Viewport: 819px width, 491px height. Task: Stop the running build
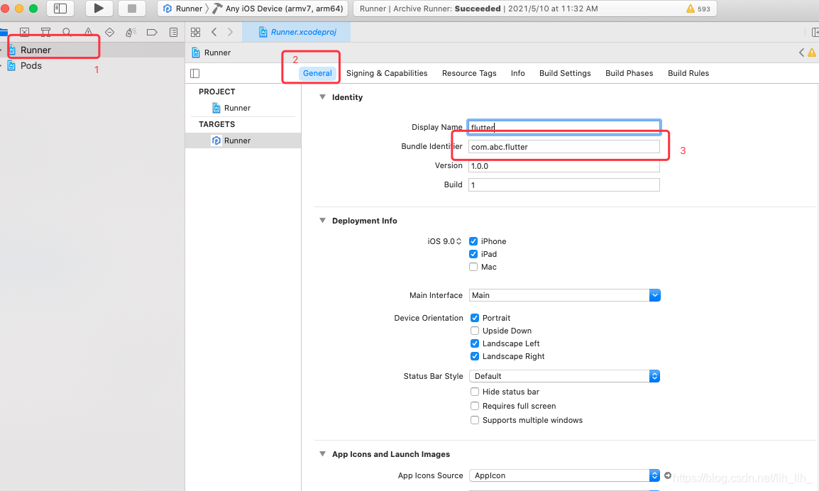coord(131,9)
